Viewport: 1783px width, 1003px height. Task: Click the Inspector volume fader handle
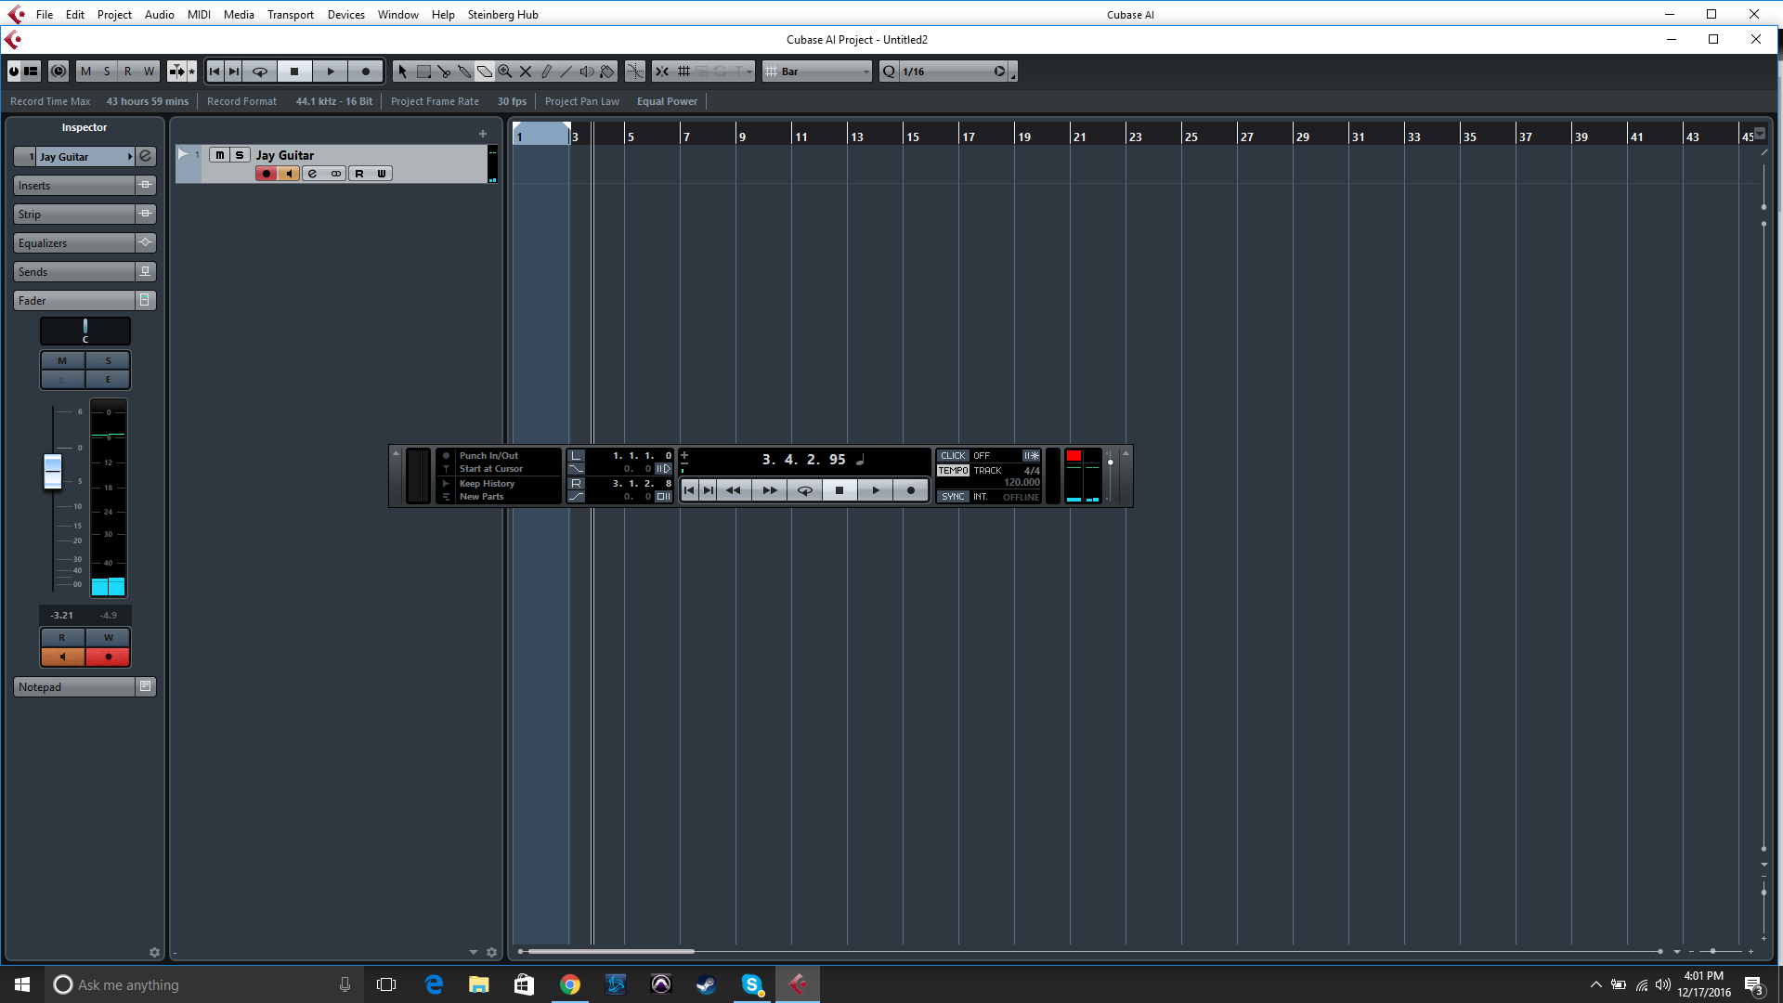(53, 471)
